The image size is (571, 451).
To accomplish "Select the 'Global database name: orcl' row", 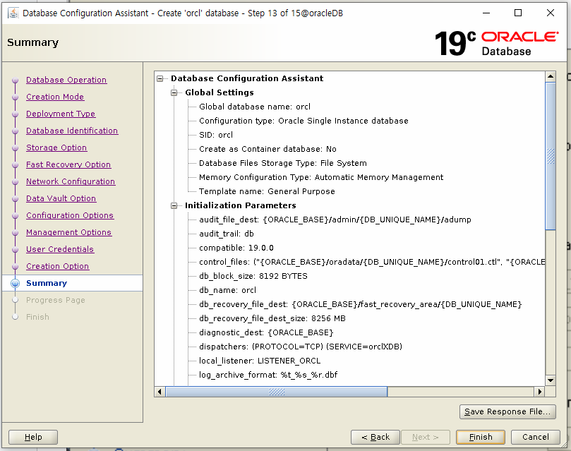I will (x=255, y=107).
